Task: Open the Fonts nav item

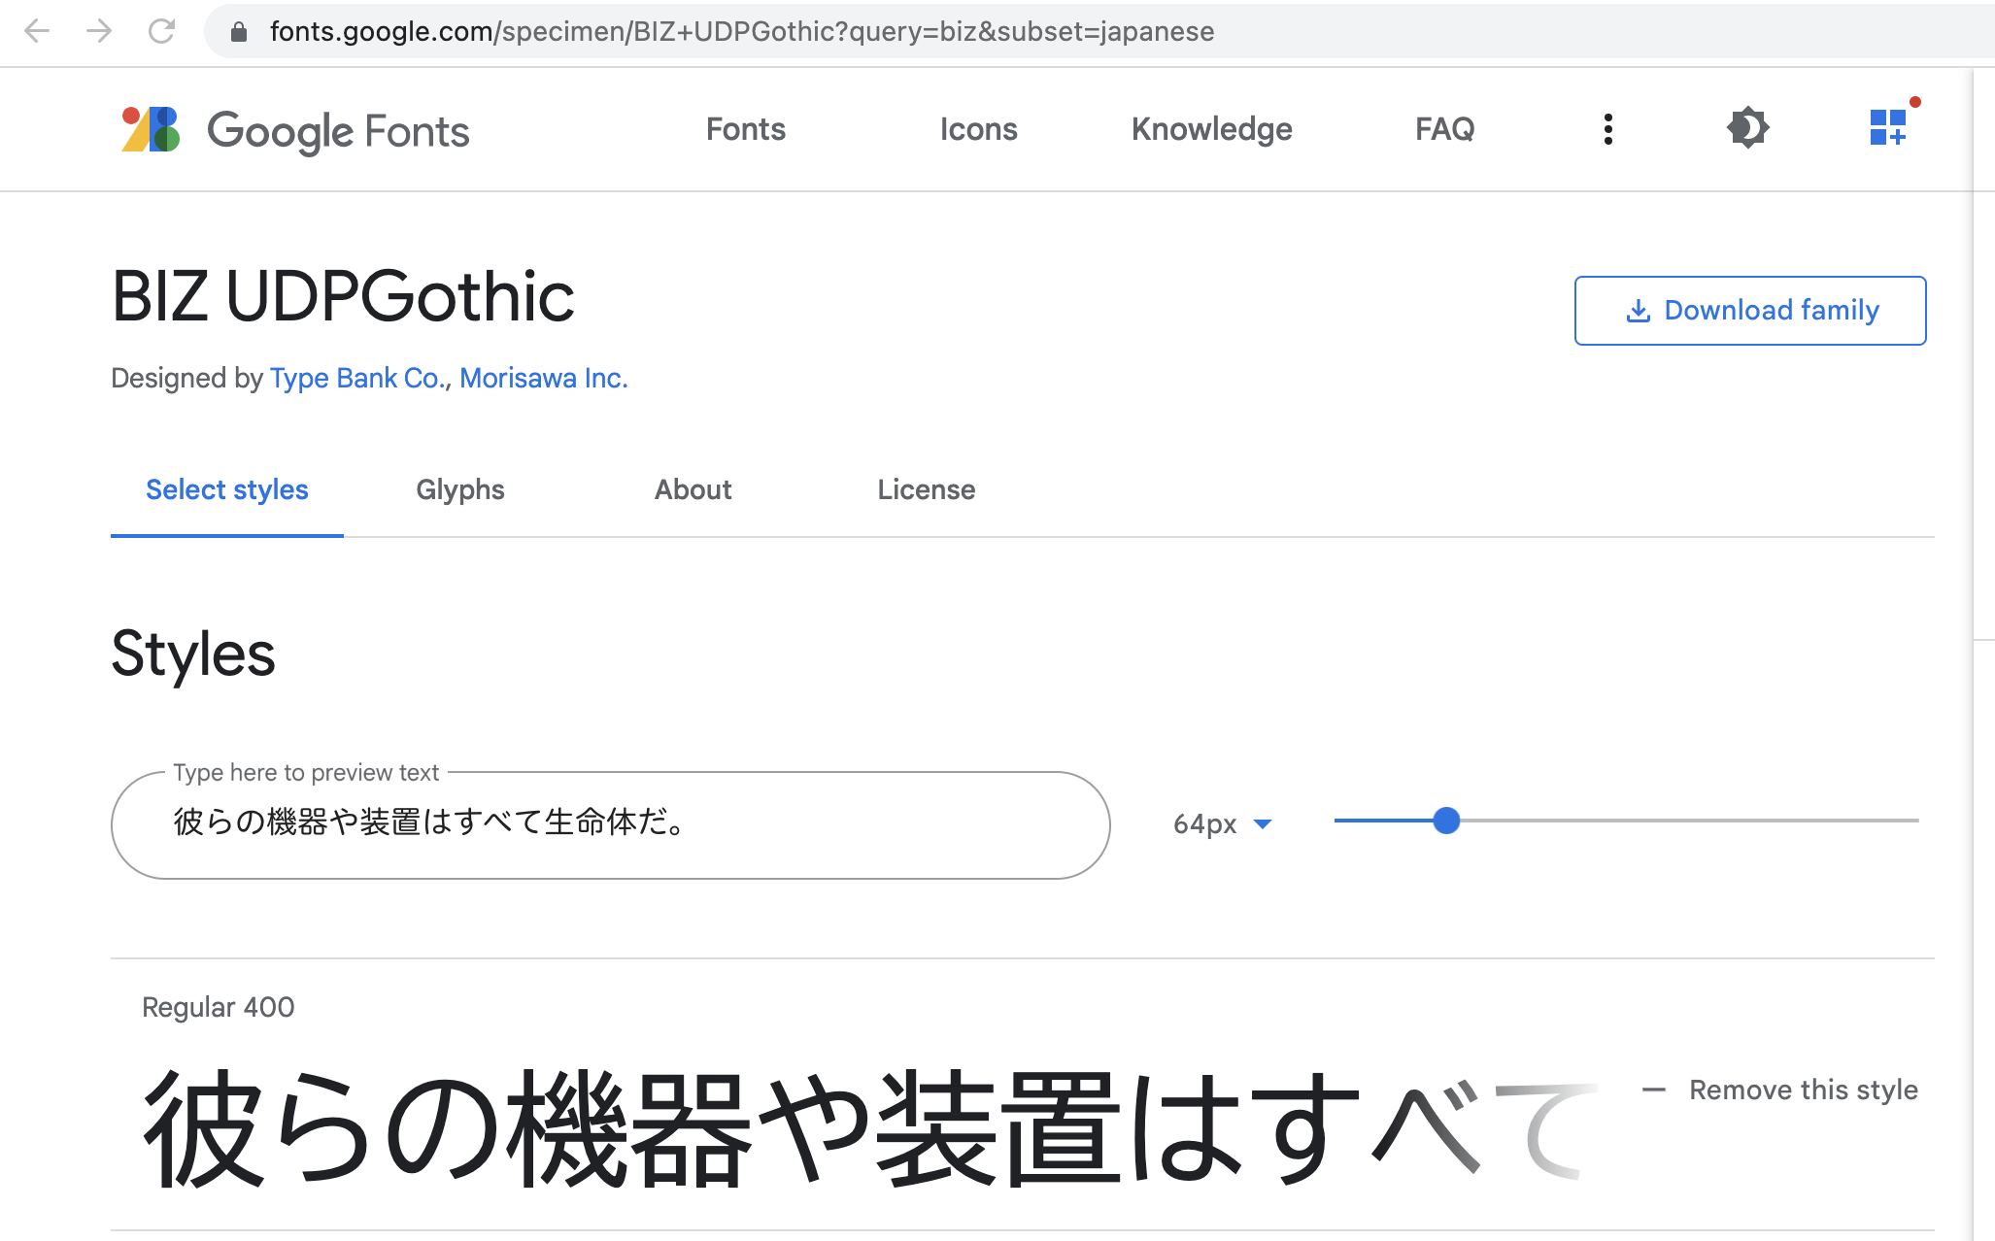Action: click(x=746, y=129)
